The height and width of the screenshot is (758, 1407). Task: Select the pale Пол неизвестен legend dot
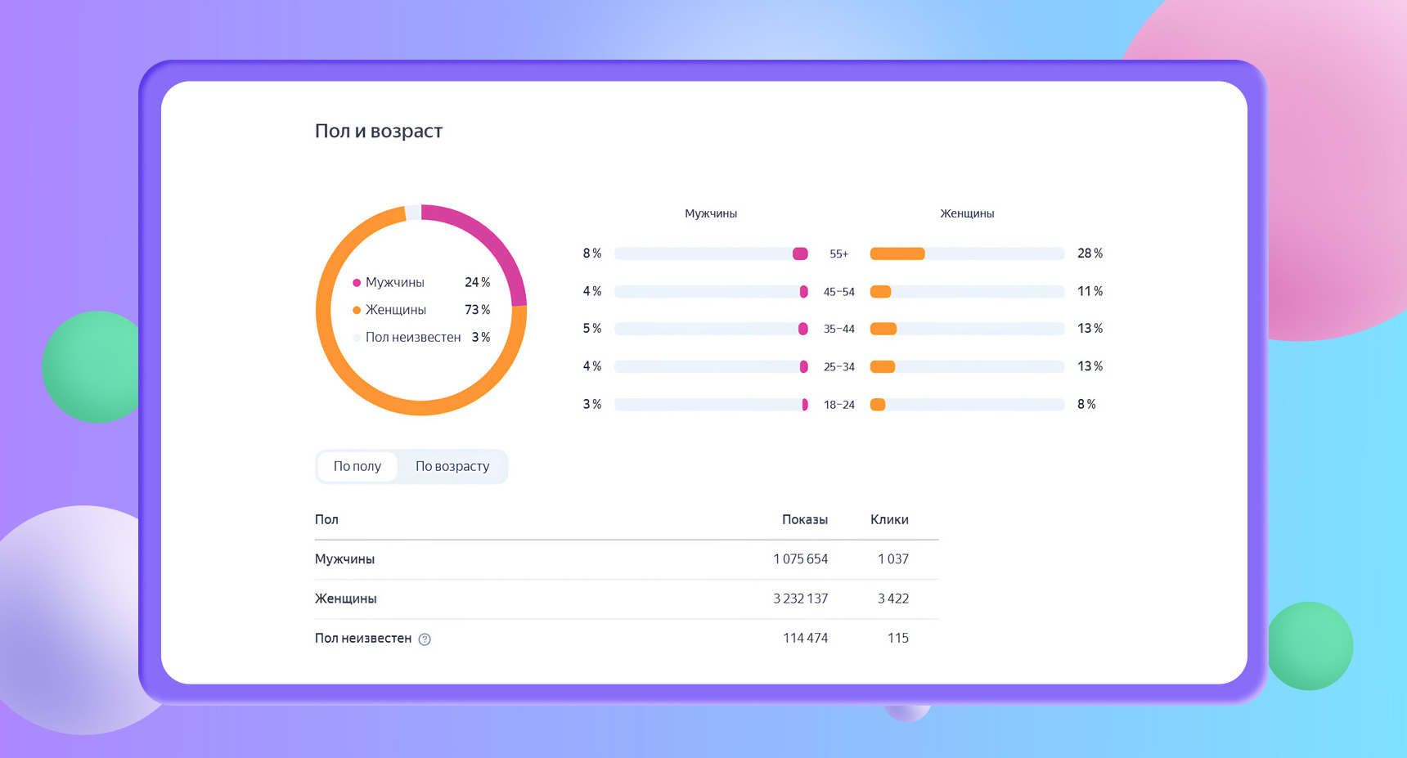point(357,338)
